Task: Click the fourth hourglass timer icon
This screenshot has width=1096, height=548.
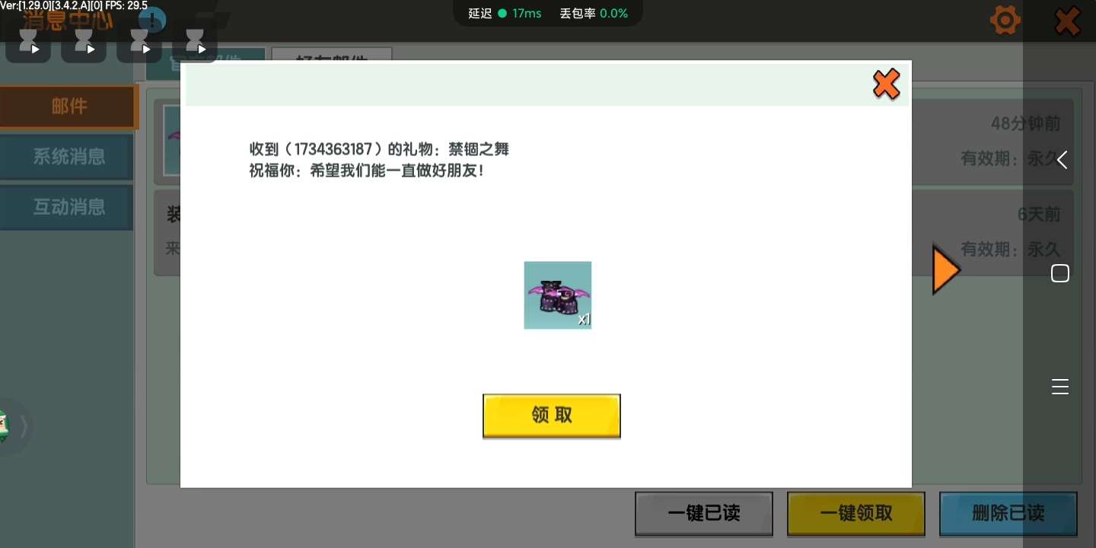Action: click(x=195, y=42)
